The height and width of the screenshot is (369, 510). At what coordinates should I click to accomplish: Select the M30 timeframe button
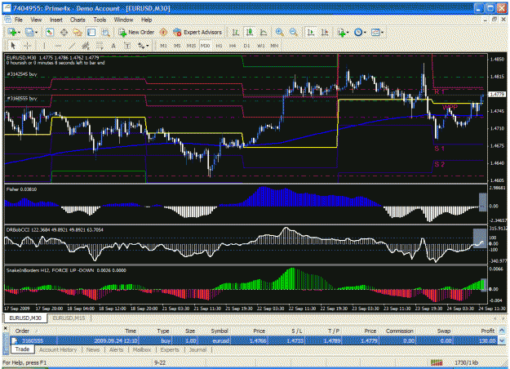(x=205, y=46)
